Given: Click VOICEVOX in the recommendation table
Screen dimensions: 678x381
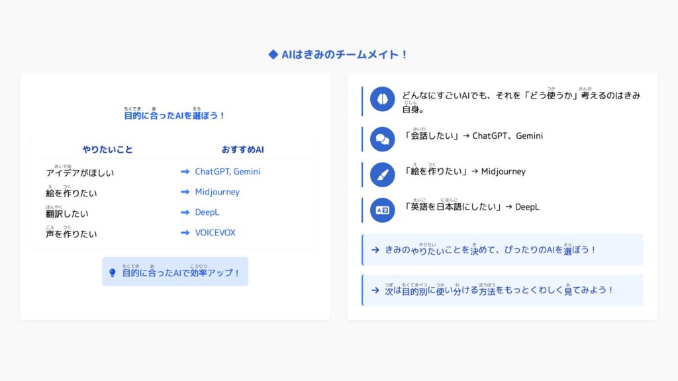Looking at the screenshot, I should tap(215, 232).
